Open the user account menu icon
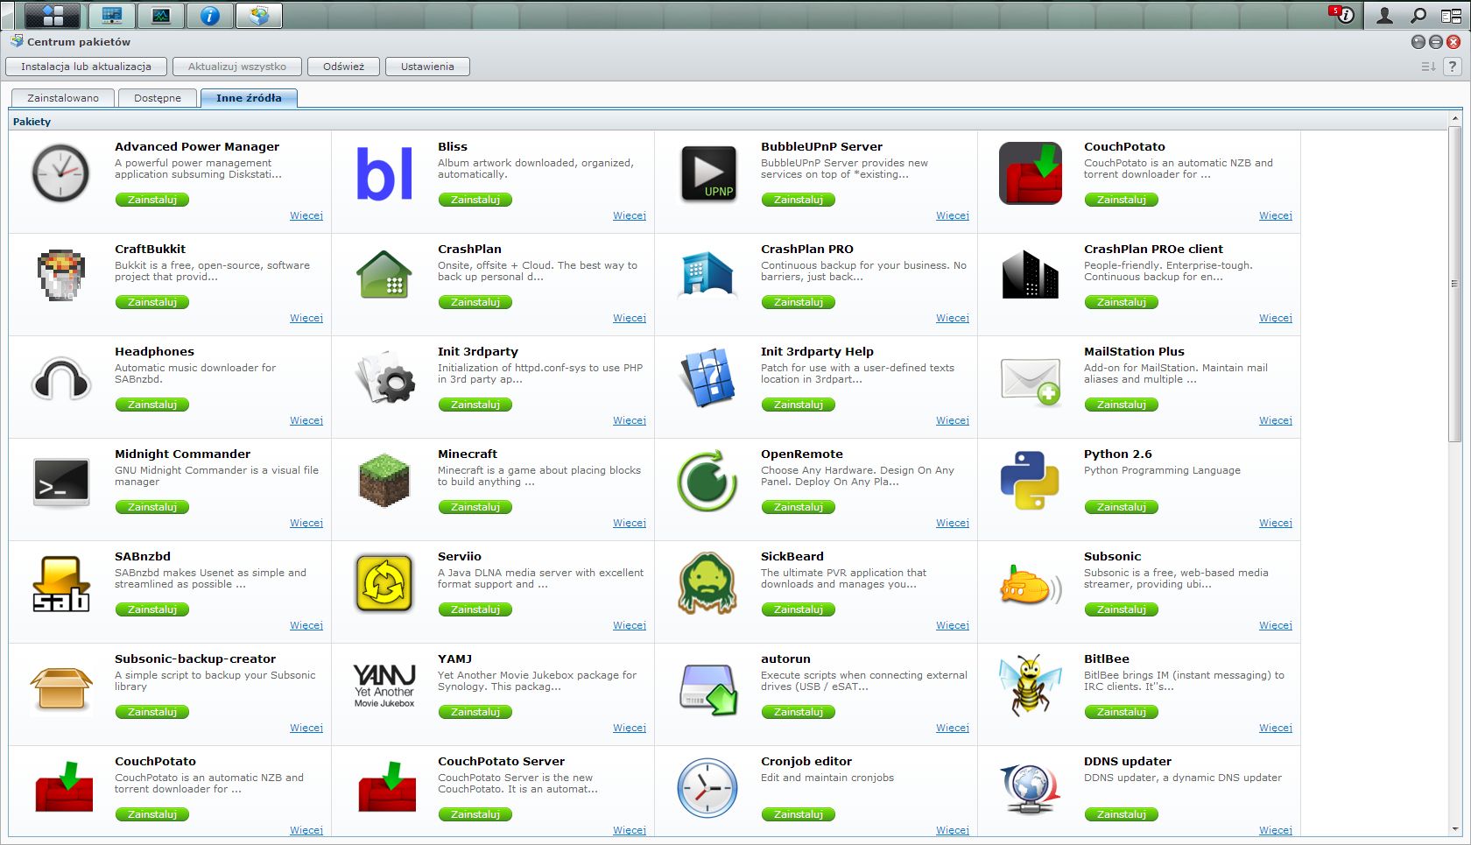1471x845 pixels. pyautogui.click(x=1384, y=15)
